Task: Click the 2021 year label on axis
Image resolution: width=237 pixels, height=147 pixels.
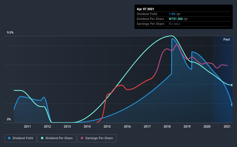Action: click(x=227, y=126)
